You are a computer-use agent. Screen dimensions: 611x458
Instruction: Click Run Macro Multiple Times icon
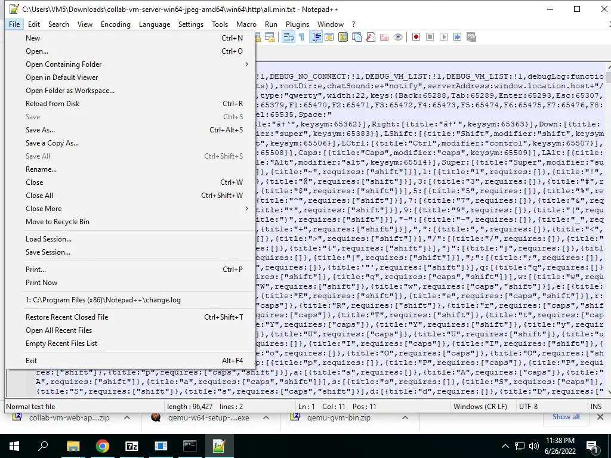(457, 37)
